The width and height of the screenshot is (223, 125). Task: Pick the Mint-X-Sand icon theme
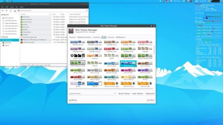coord(94,78)
